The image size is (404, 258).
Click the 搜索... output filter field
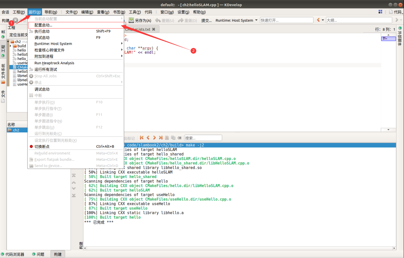tap(203, 138)
